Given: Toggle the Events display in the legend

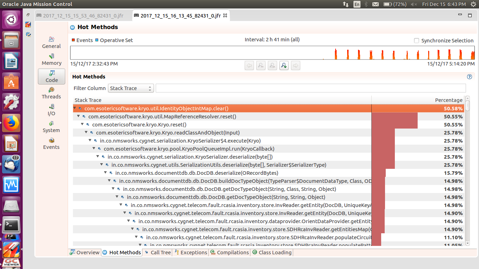Looking at the screenshot, I should coord(83,40).
